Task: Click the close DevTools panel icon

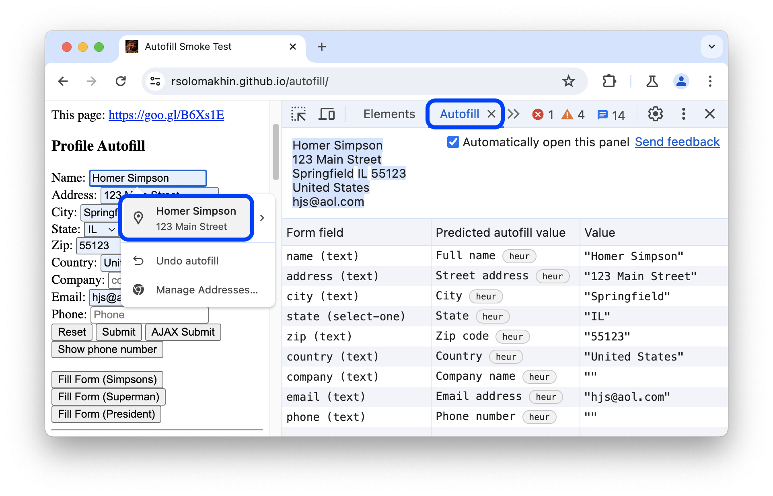Action: pyautogui.click(x=711, y=114)
